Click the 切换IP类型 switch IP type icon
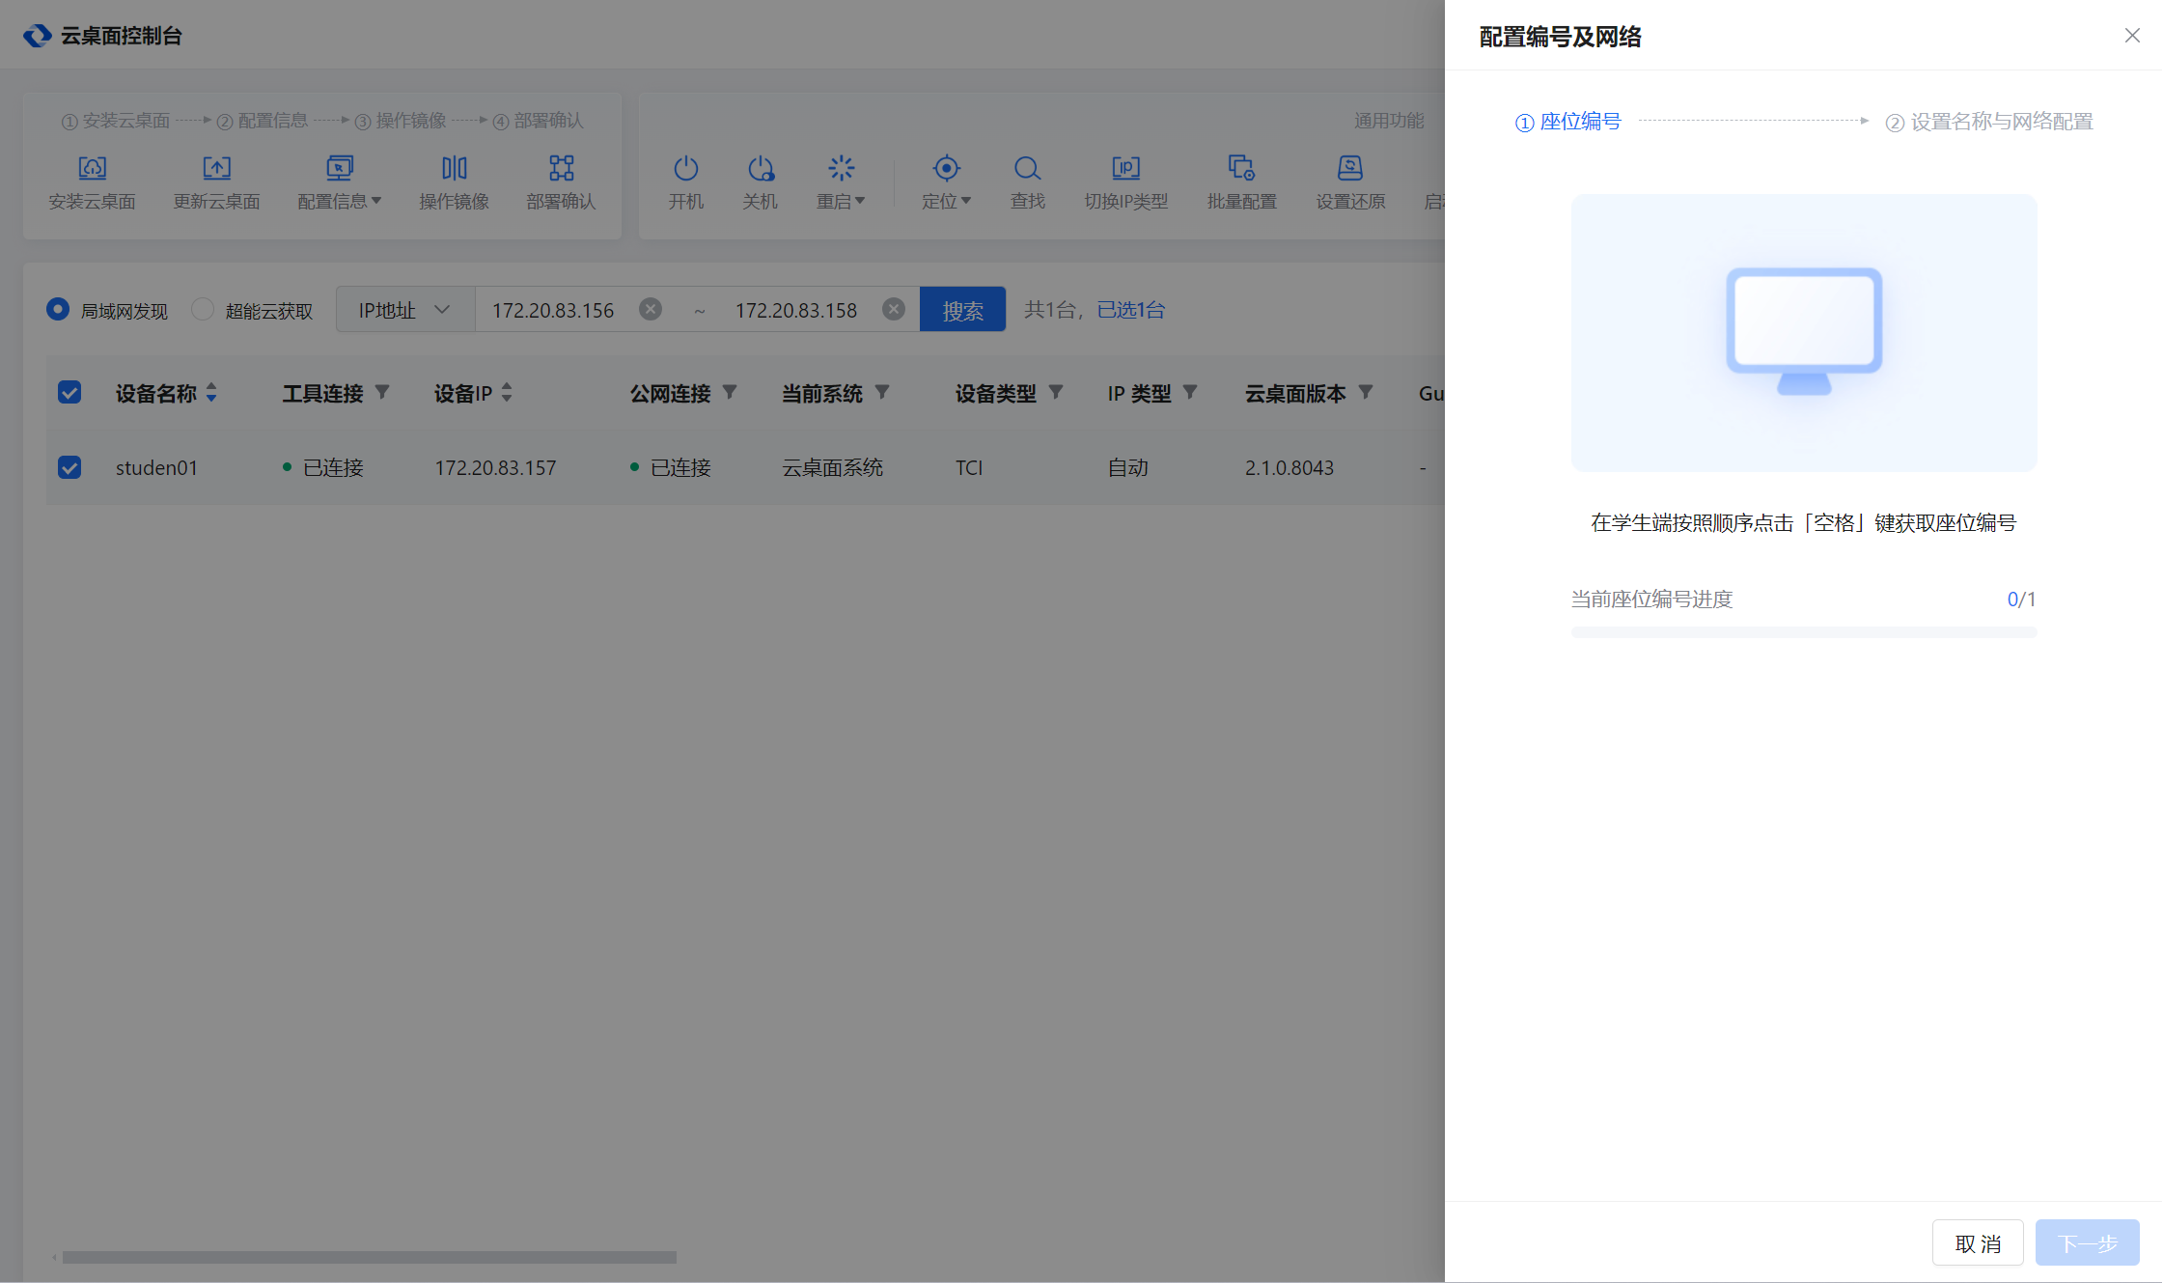 click(x=1125, y=181)
